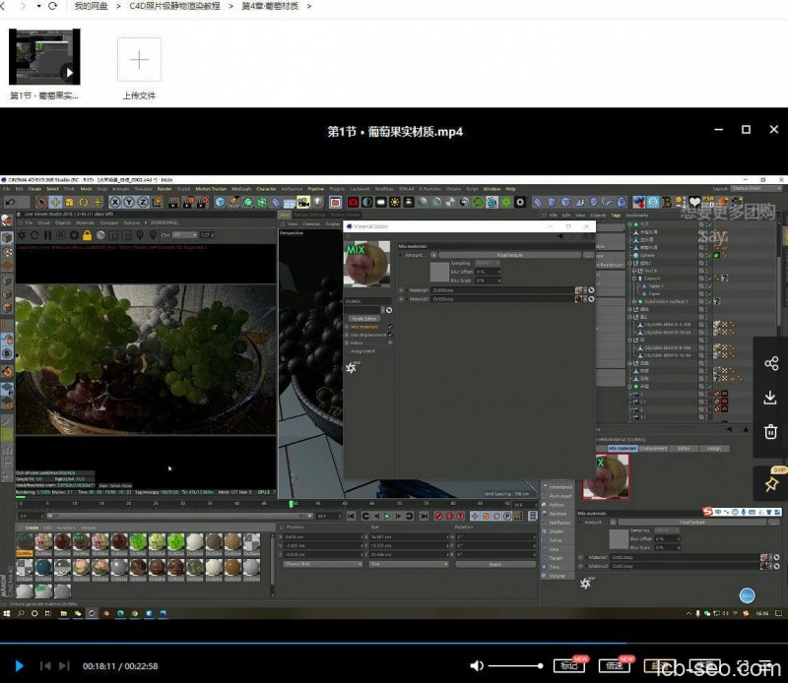Go to the previous video track
This screenshot has width=788, height=683.
(x=44, y=666)
